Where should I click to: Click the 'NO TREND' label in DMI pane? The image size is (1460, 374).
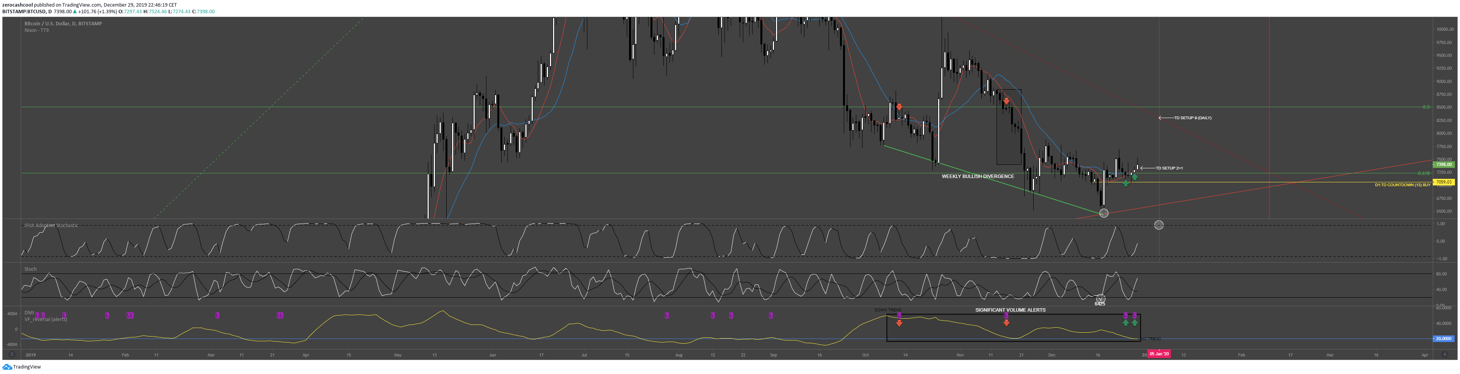click(1151, 339)
